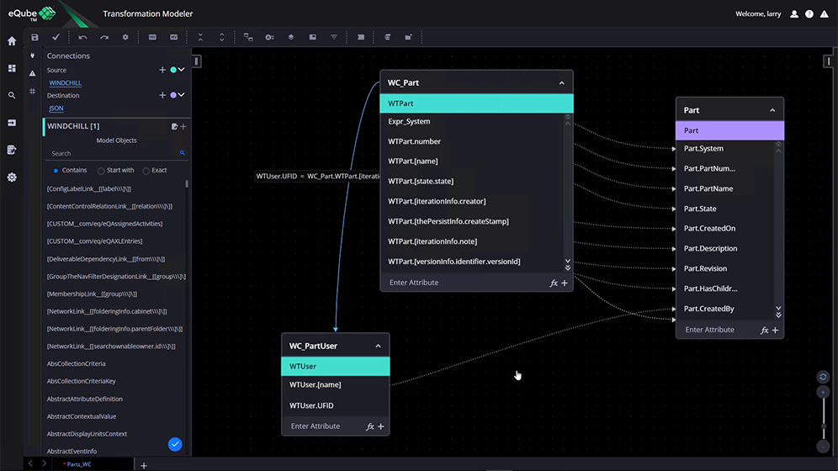Open the search magnifier in left sidebar
This screenshot has height=471, width=838.
[12, 96]
